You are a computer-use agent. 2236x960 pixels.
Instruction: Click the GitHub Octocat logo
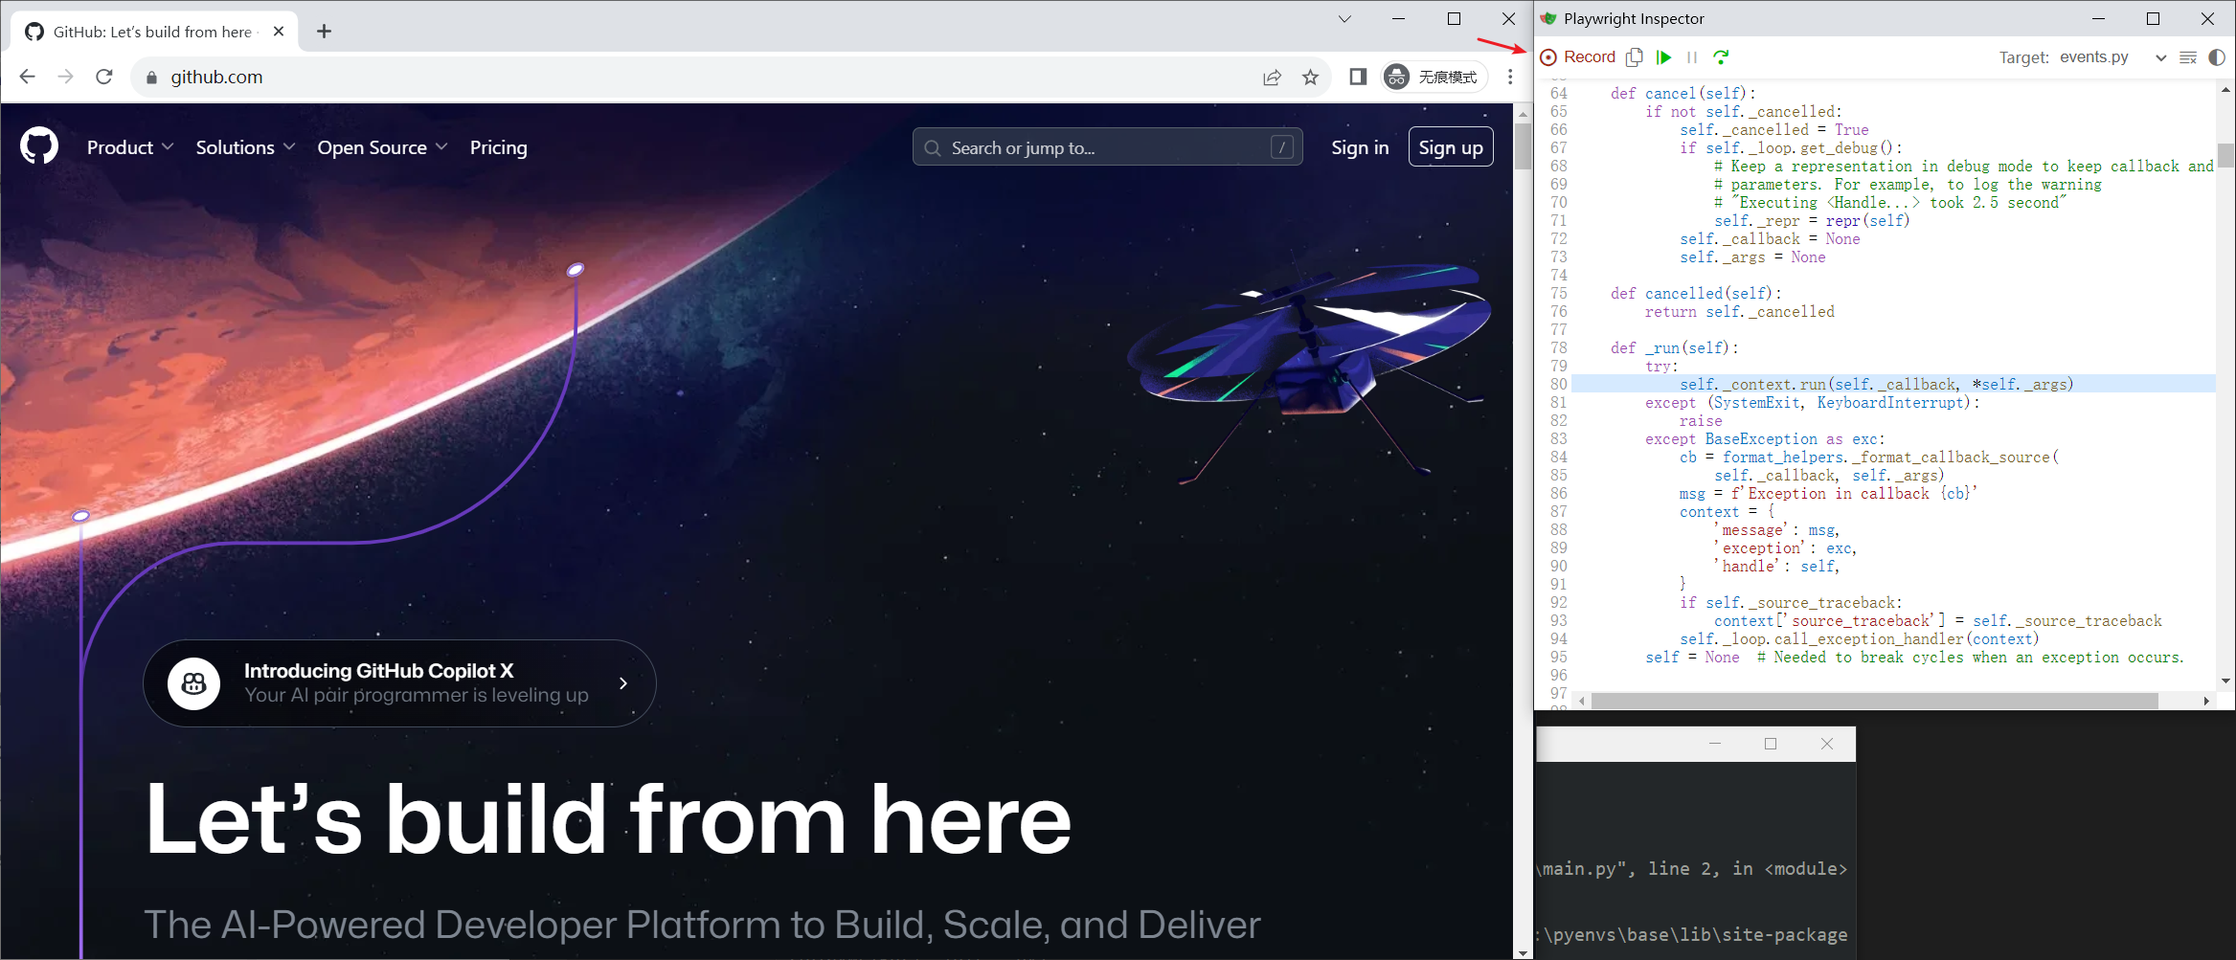pos(39,146)
